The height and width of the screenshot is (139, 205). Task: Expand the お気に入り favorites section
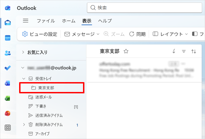point(23,52)
